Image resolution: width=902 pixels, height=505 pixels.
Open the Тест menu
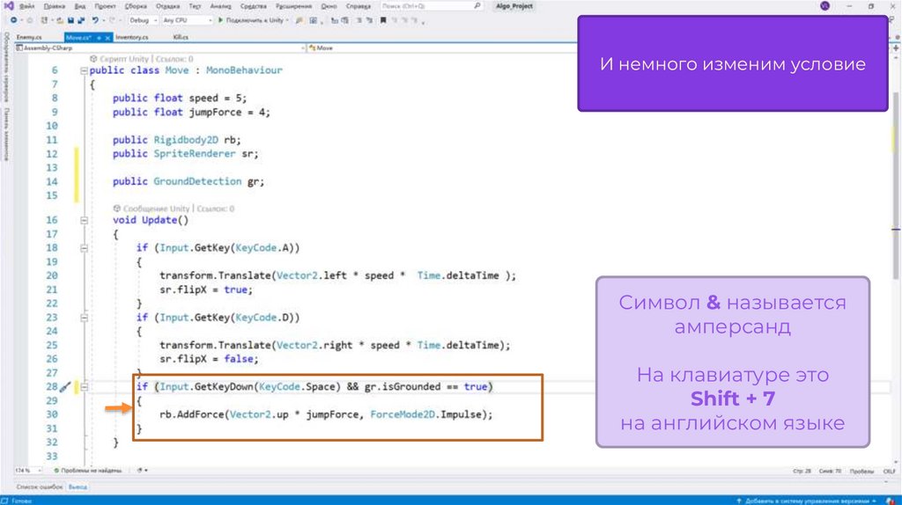pyautogui.click(x=195, y=6)
